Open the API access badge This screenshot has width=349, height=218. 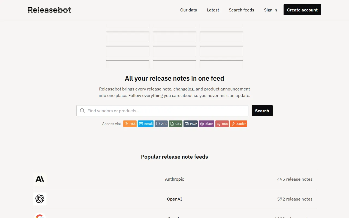pos(161,124)
